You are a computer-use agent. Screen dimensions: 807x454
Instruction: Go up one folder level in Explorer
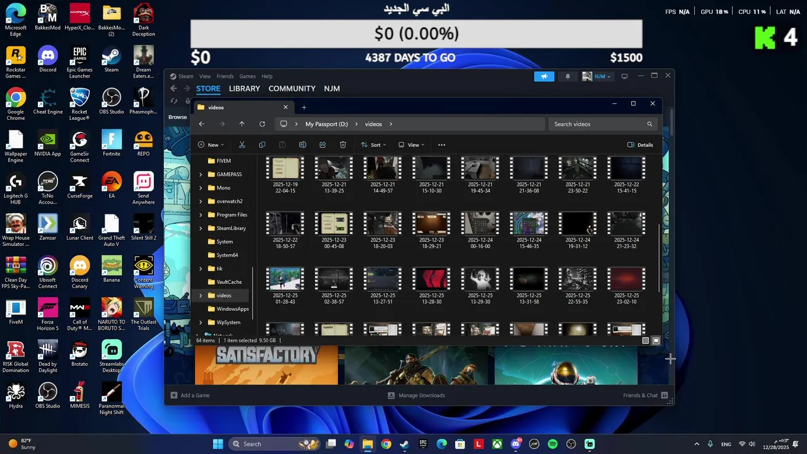tap(241, 124)
